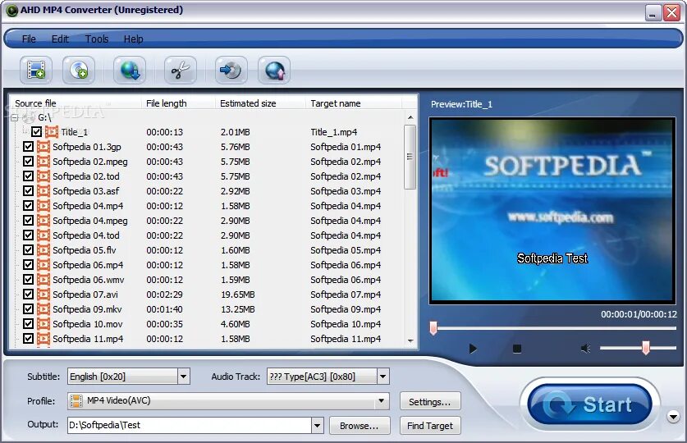Click the preview seek slider handle
The image size is (687, 443).
tap(433, 328)
